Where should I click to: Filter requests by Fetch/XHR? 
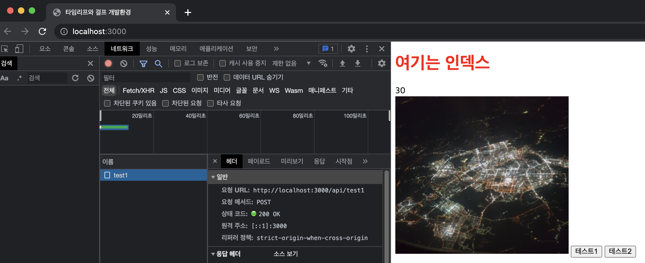click(139, 90)
